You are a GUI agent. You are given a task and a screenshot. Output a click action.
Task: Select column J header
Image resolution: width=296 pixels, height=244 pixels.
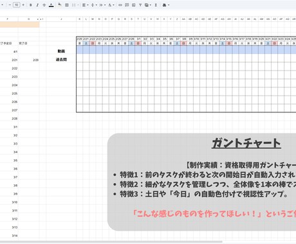pyautogui.click(x=61, y=19)
